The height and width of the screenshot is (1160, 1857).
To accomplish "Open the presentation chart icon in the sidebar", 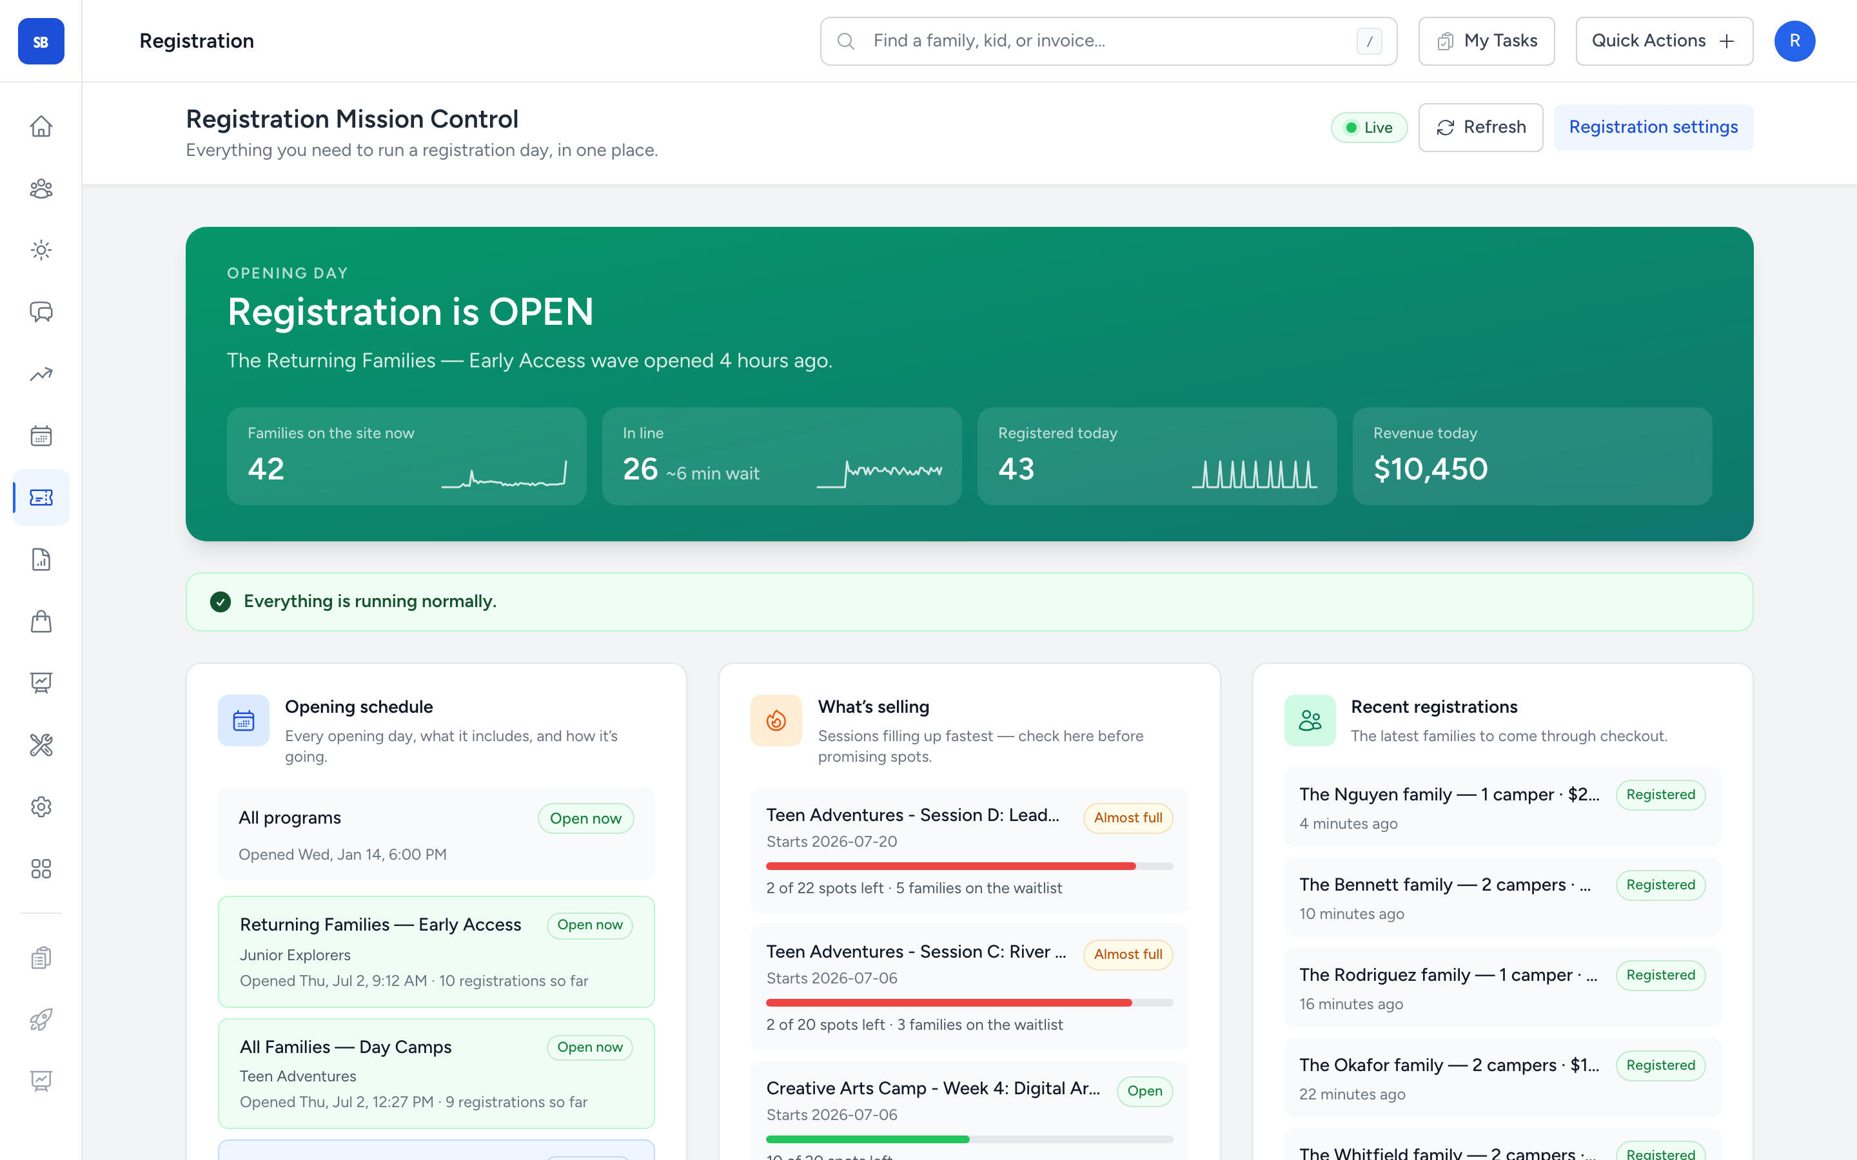I will click(41, 683).
